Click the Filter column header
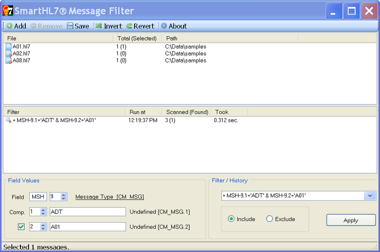The width and height of the screenshot is (380, 252). pos(64,112)
